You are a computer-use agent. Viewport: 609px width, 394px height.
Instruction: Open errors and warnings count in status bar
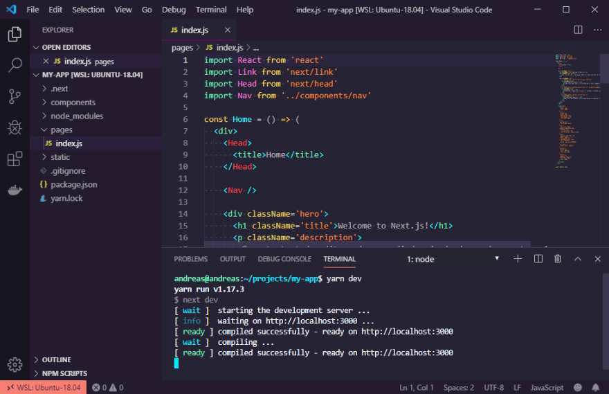tap(107, 387)
